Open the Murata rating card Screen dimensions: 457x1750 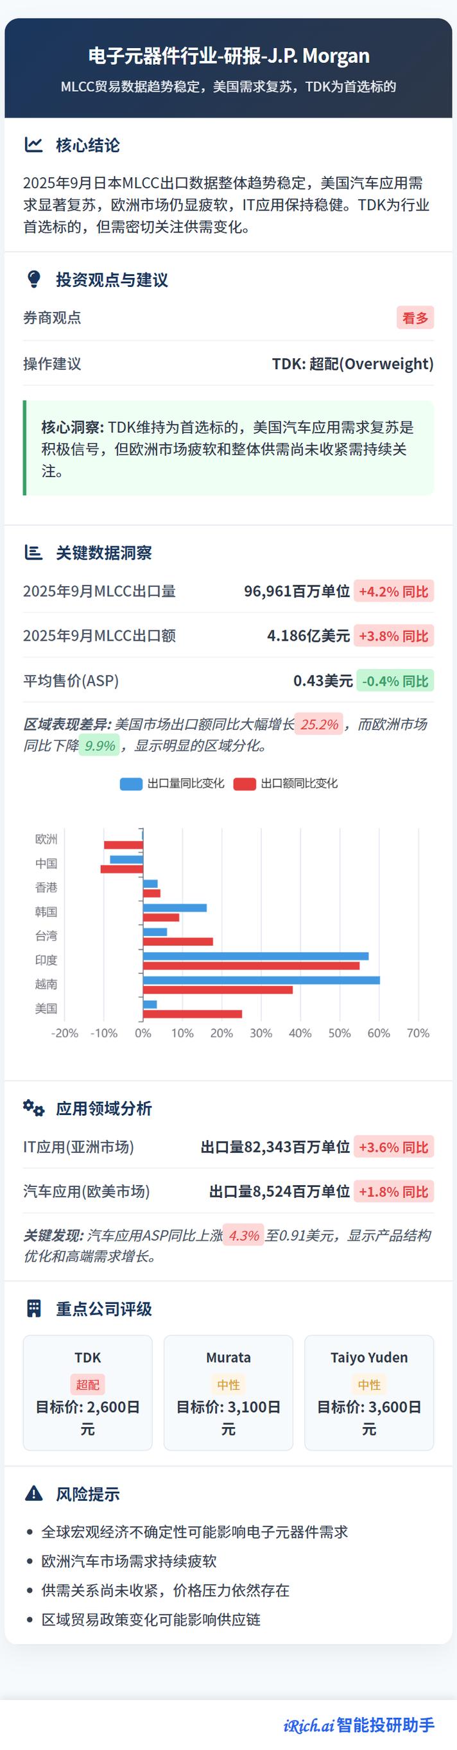coord(228,1392)
